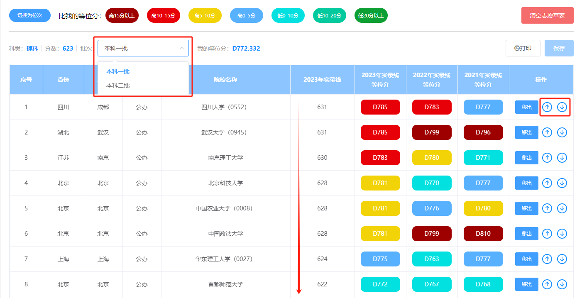Screen dimensions: 582x298
Task: Remove 首都师范大学 with 移出 button
Action: click(527, 284)
